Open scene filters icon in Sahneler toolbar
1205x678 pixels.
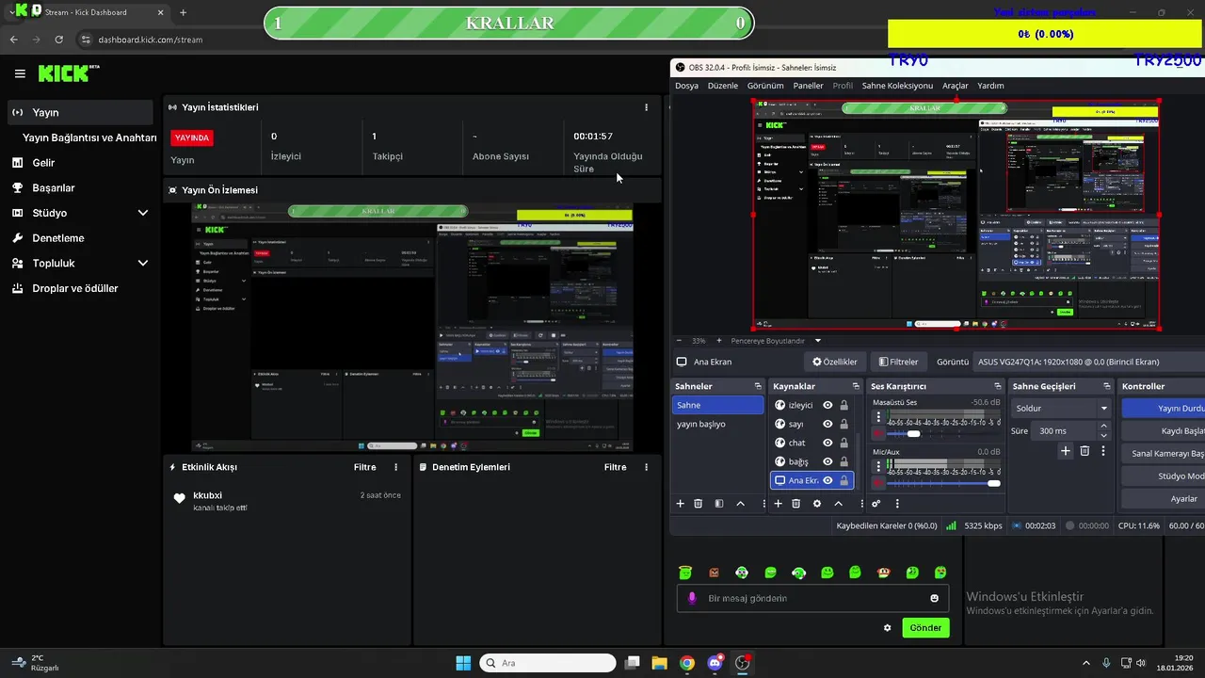[719, 504]
